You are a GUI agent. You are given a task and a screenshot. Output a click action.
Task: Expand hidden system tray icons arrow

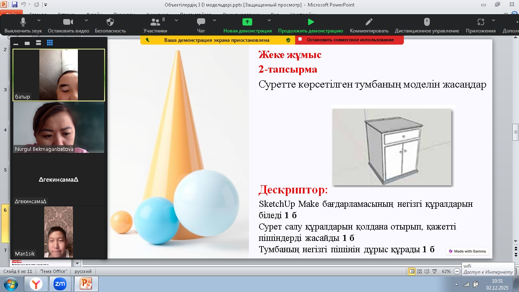point(457,284)
